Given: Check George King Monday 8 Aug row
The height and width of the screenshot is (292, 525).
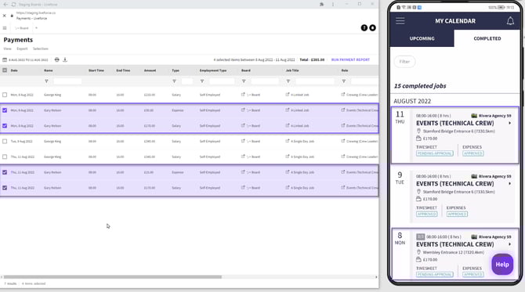Looking at the screenshot, I should pyautogui.click(x=5, y=95).
